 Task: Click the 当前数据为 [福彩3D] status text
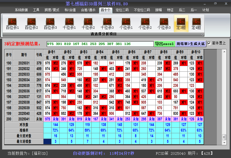pyautogui.click(x=28, y=153)
